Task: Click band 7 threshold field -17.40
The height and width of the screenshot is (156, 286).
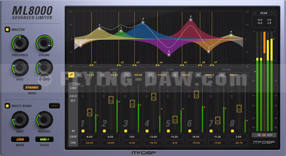Action: pos(217,143)
